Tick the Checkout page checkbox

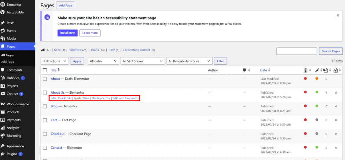point(45,134)
